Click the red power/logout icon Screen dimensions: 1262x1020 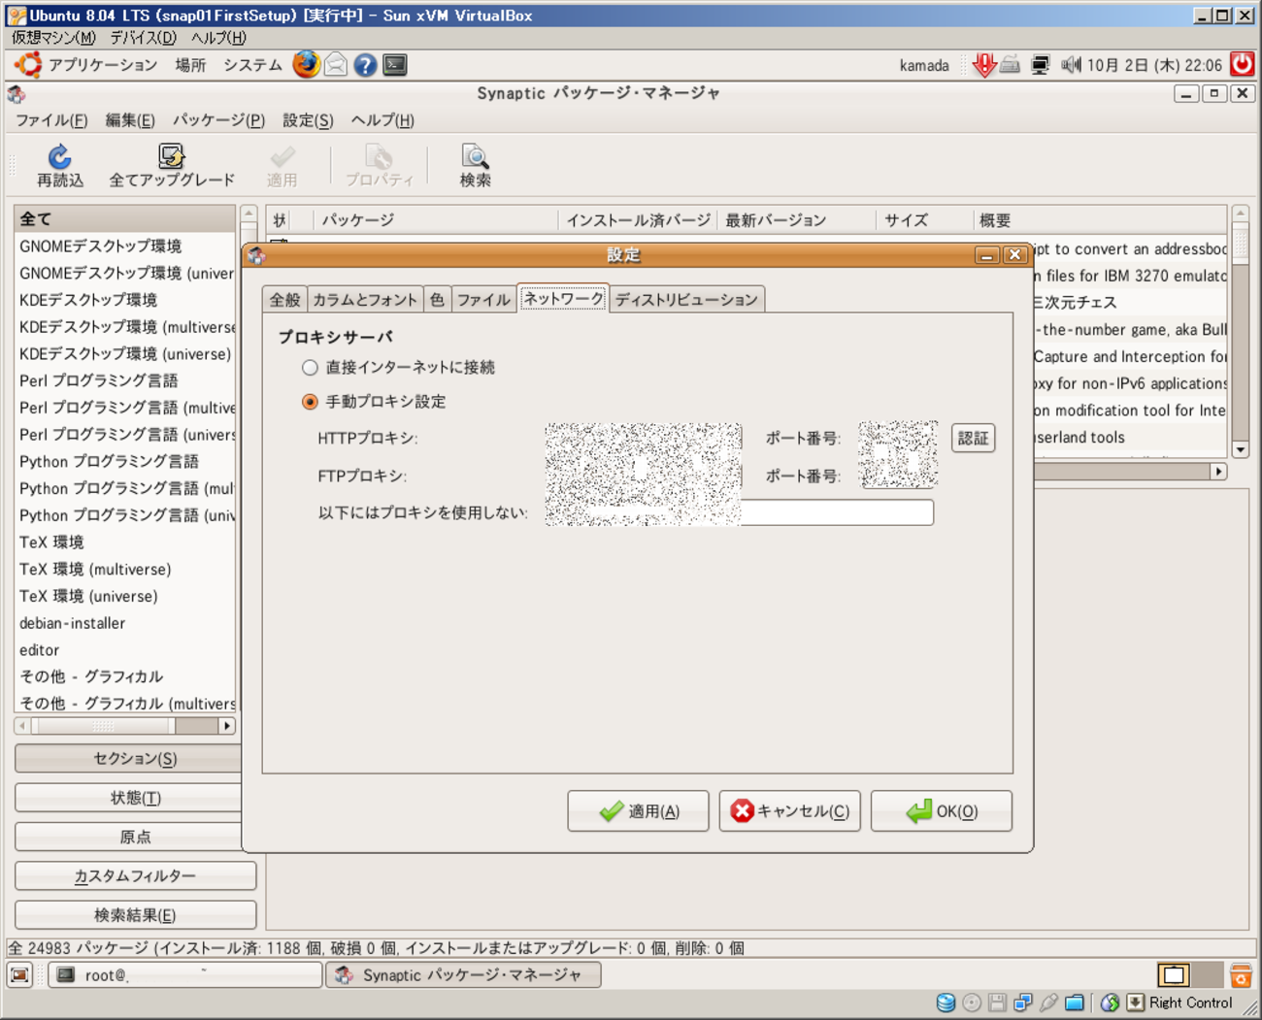pos(1242,64)
